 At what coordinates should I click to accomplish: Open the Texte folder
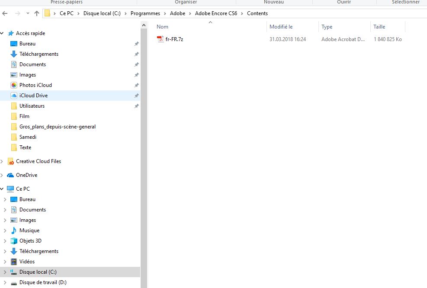(26, 147)
